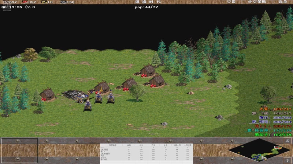Select the lowest chariot unit
Viewport: 293px width, 164px height.
pyautogui.click(x=88, y=105)
